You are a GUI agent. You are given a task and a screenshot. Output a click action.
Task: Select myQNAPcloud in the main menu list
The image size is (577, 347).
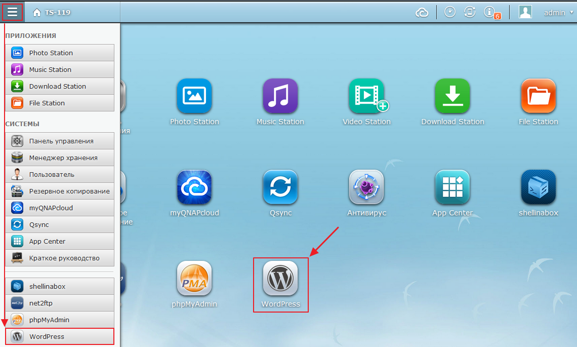(60, 208)
